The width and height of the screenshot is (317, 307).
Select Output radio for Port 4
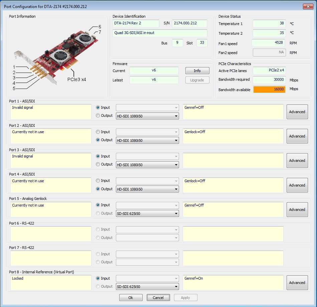click(98, 189)
